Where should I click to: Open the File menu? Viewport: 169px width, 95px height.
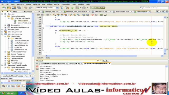click(2, 4)
